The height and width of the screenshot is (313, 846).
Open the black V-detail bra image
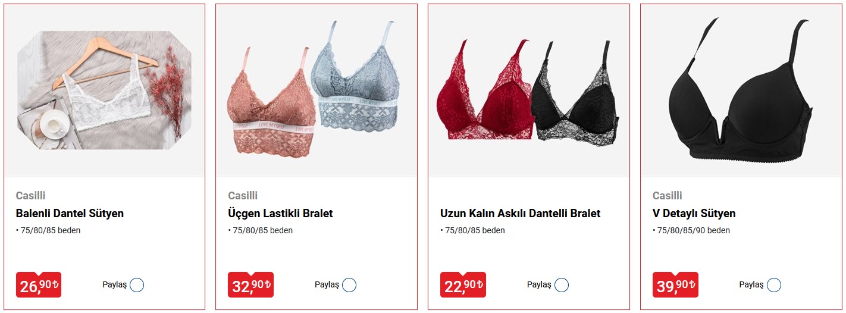741,91
